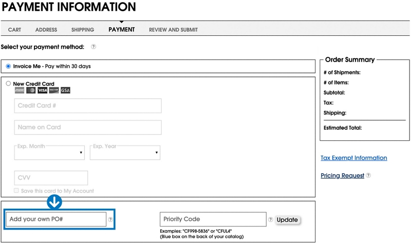This screenshot has width=411, height=244.
Task: Select the Invoice Me payment option
Action: 8,66
